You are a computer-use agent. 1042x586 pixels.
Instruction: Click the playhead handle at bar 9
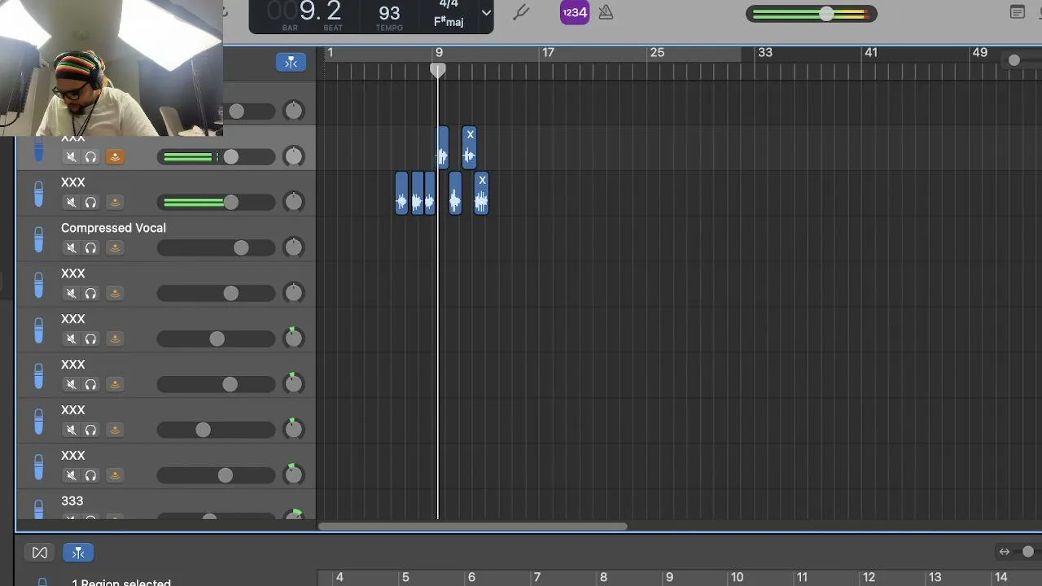pos(438,71)
